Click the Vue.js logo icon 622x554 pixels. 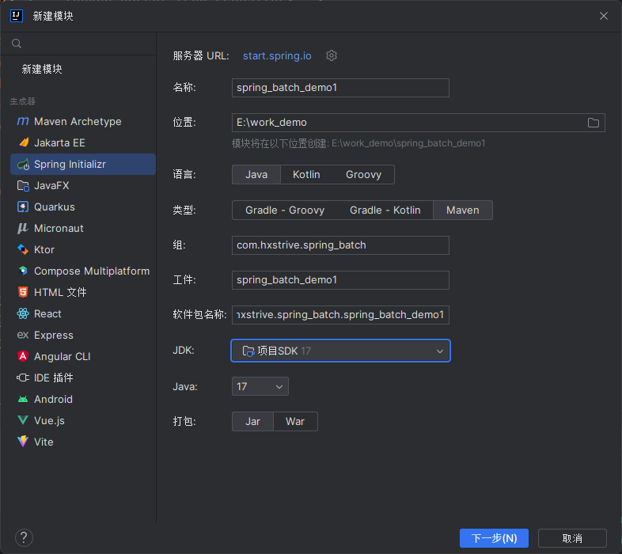point(23,420)
